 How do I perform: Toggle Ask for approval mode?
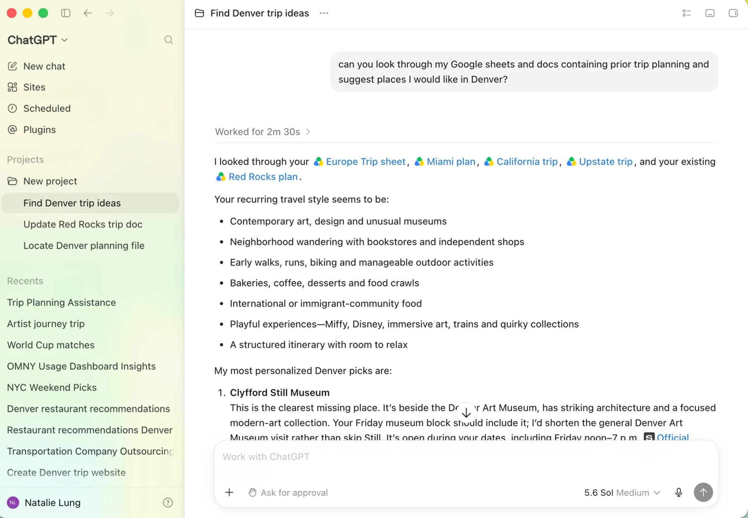(288, 493)
